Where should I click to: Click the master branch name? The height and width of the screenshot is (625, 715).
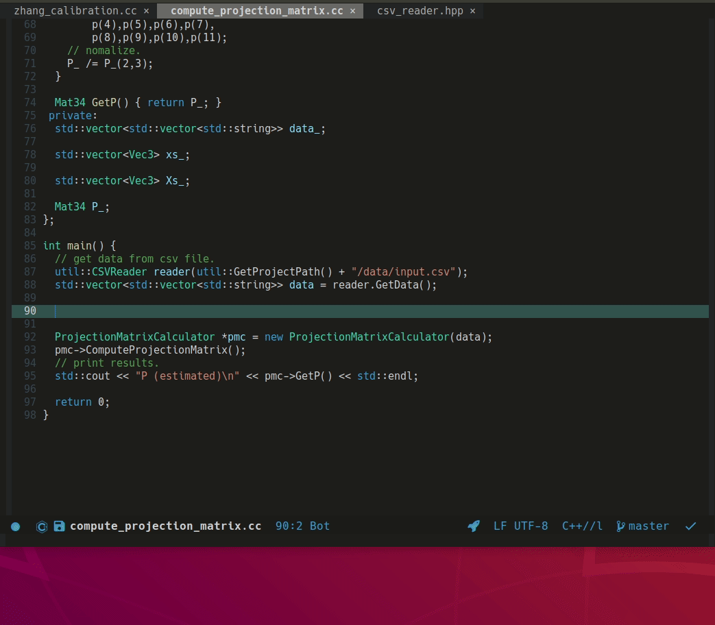pos(649,526)
